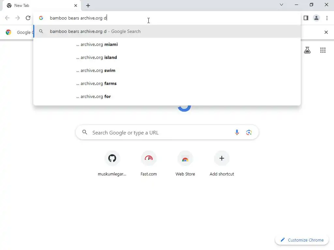Click the Customize Chrome button
This screenshot has height=250, width=334.
pyautogui.click(x=302, y=240)
